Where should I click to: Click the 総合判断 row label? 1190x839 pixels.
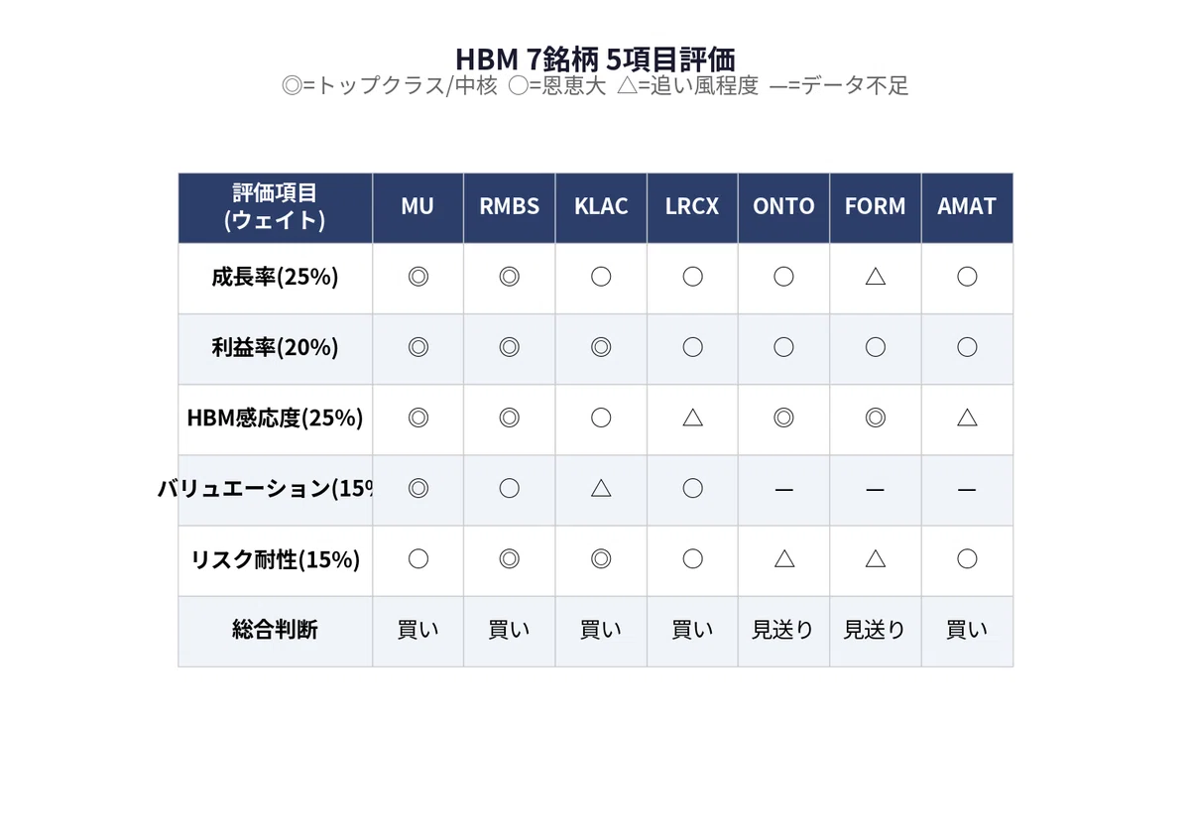tap(275, 630)
